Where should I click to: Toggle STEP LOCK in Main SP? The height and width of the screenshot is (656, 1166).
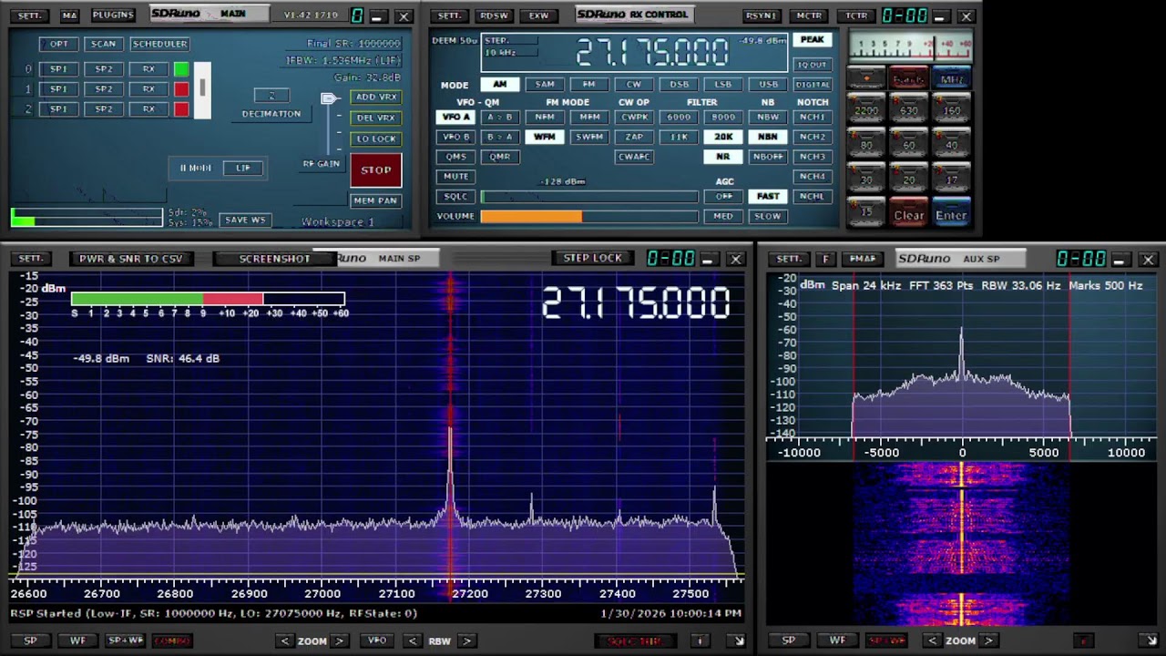[592, 259]
